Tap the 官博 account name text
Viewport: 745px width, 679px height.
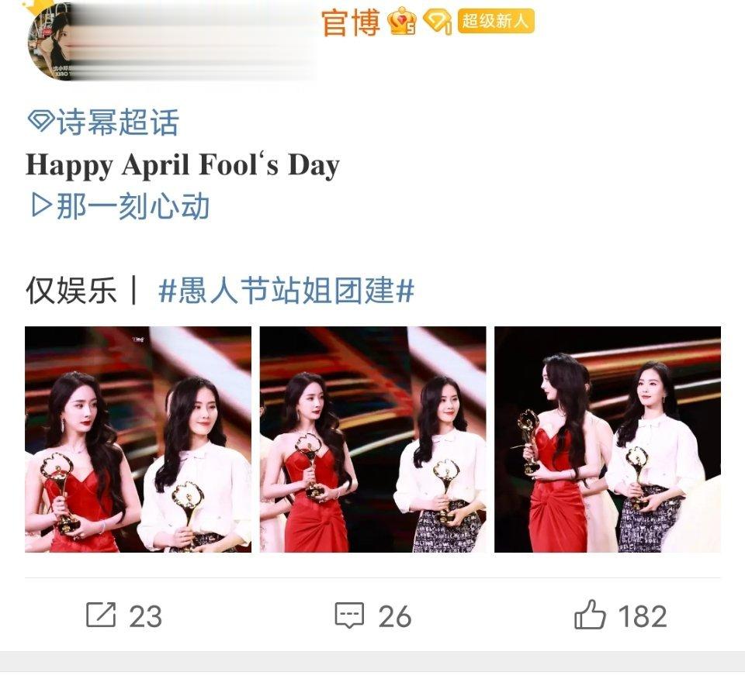[351, 22]
